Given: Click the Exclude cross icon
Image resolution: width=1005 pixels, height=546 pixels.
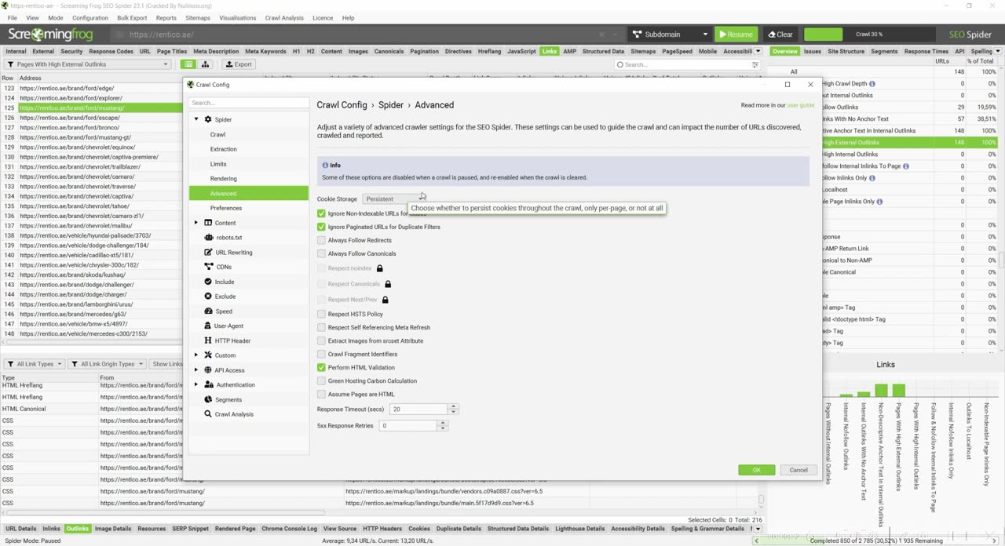Looking at the screenshot, I should (x=208, y=297).
